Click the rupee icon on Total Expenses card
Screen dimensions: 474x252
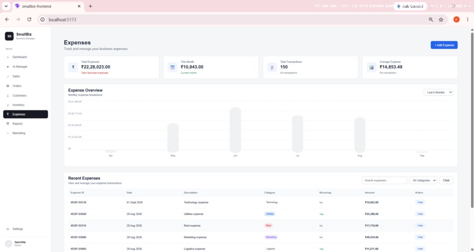click(73, 68)
